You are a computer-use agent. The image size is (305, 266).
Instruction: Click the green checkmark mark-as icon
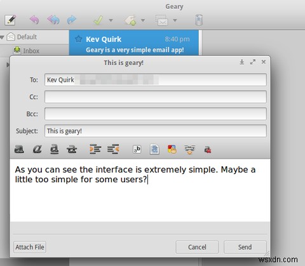pyautogui.click(x=98, y=20)
